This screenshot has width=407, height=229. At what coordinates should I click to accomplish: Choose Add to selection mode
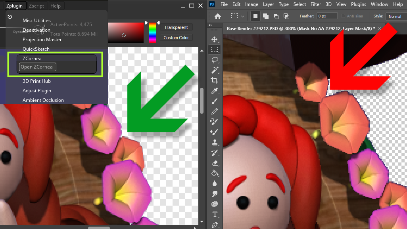pyautogui.click(x=266, y=16)
